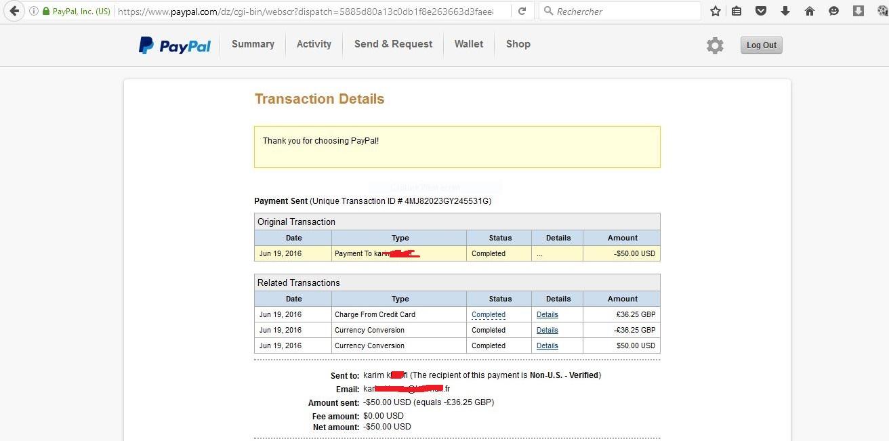Open Details link for $50.00 USD conversion
Viewport: 889px width, 441px height.
[547, 345]
